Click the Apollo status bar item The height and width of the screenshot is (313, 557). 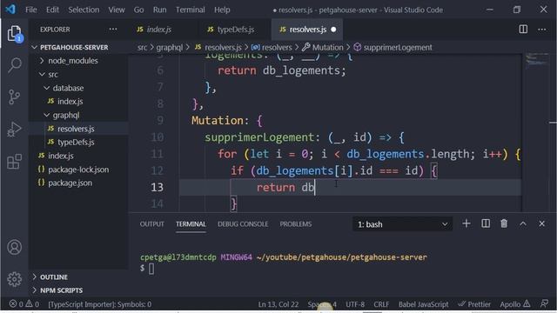point(514,304)
